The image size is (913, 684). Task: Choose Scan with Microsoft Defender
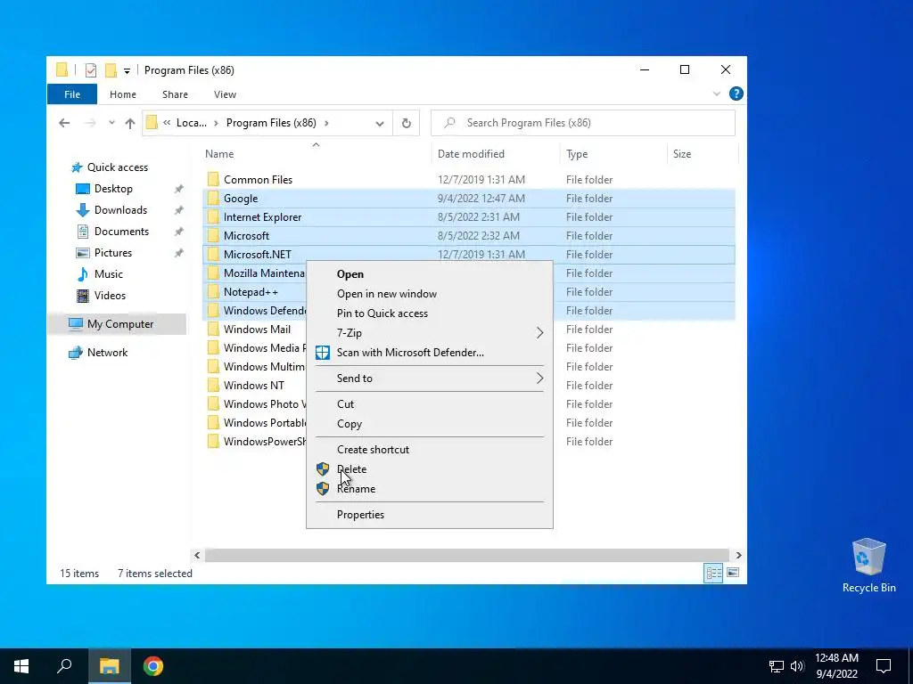pos(430,353)
